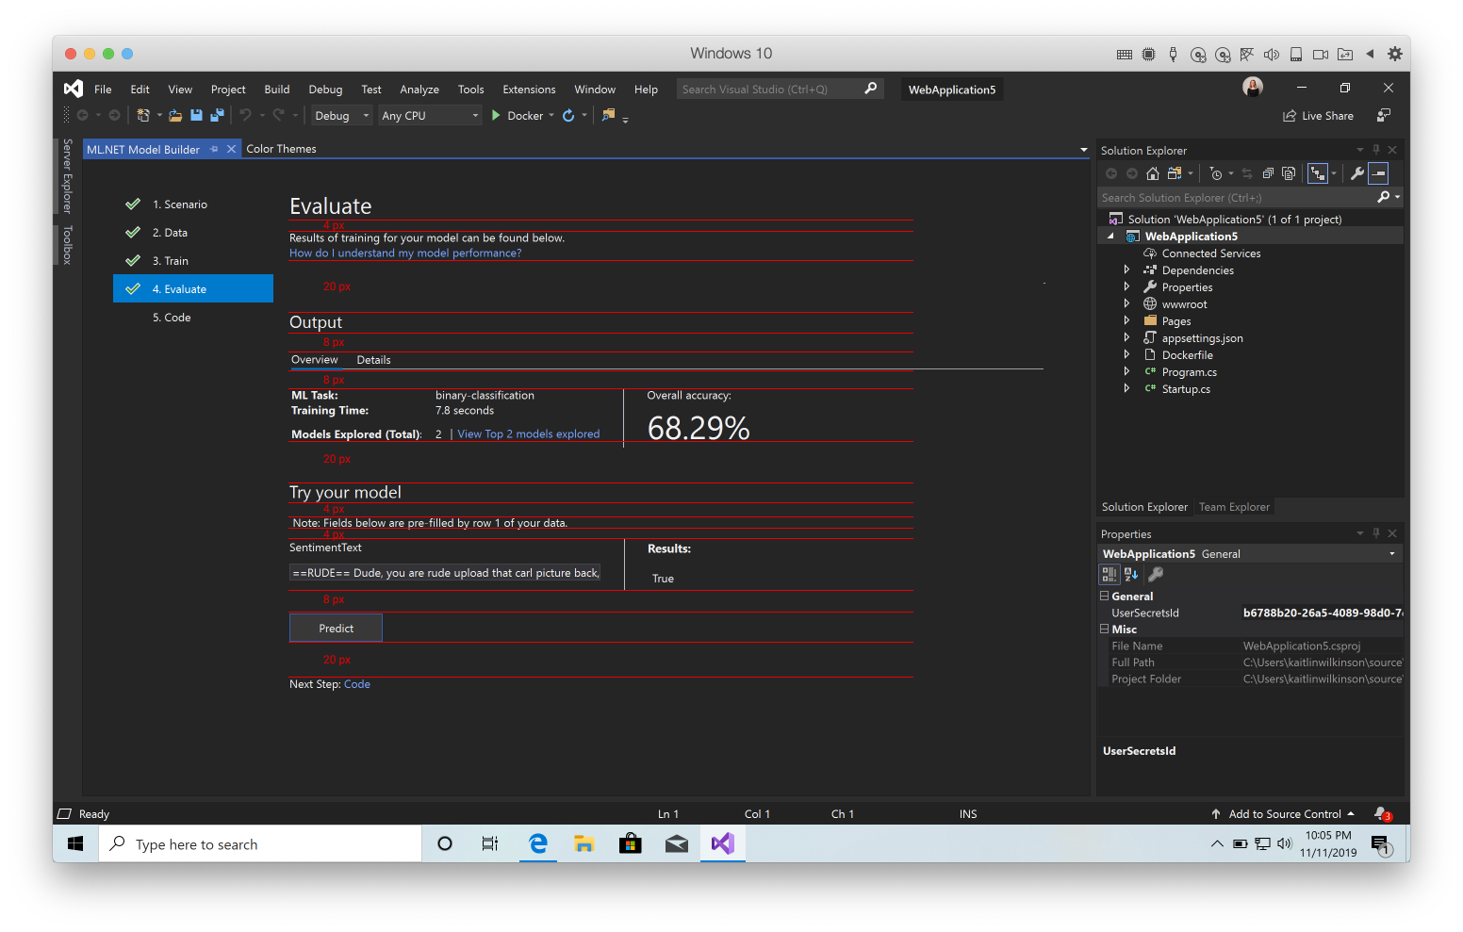The height and width of the screenshot is (932, 1463).
Task: Click the Show All Files icon in Solution Explorer
Action: pyautogui.click(x=1289, y=173)
